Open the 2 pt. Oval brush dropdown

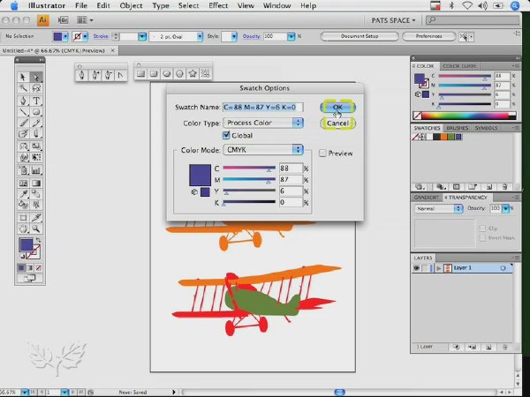(x=200, y=36)
